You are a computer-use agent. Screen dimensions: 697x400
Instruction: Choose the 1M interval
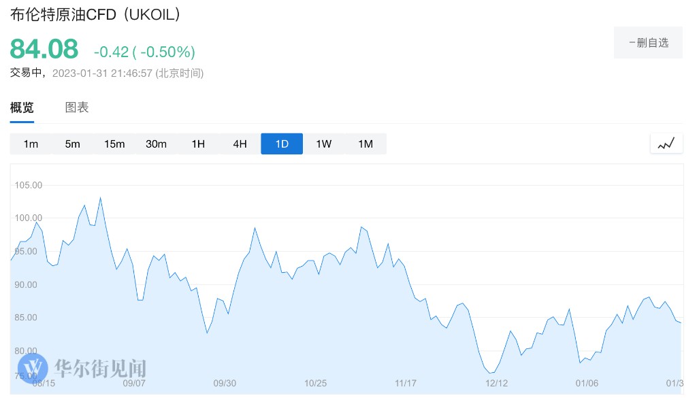pyautogui.click(x=366, y=144)
